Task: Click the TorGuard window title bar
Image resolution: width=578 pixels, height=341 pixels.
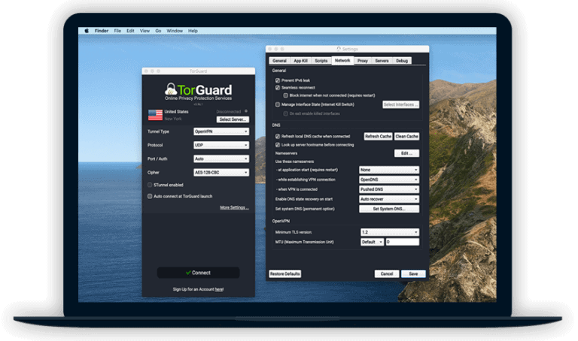Action: pyautogui.click(x=199, y=71)
